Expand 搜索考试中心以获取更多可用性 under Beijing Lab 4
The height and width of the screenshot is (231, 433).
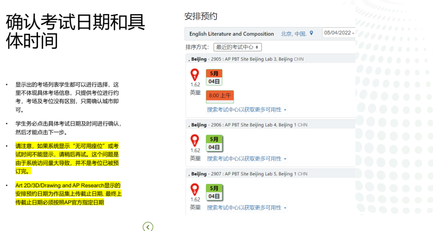[247, 159]
